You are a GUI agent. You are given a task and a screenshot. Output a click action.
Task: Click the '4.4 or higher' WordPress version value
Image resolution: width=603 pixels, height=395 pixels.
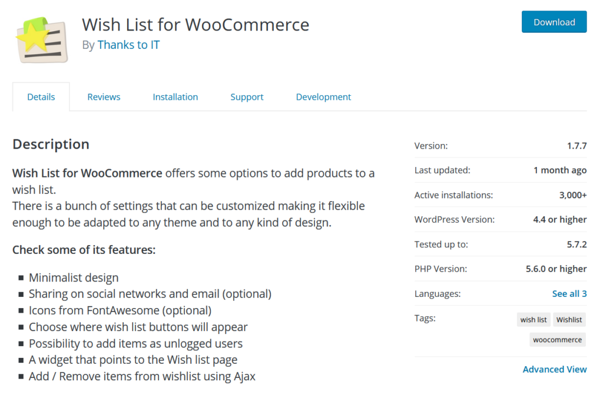tap(560, 220)
